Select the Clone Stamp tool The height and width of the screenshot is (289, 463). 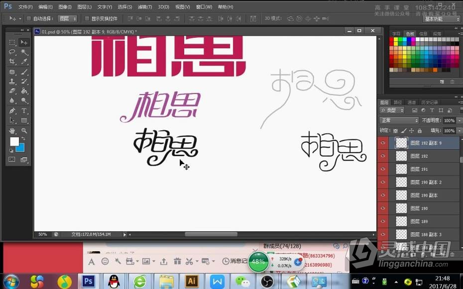point(12,81)
